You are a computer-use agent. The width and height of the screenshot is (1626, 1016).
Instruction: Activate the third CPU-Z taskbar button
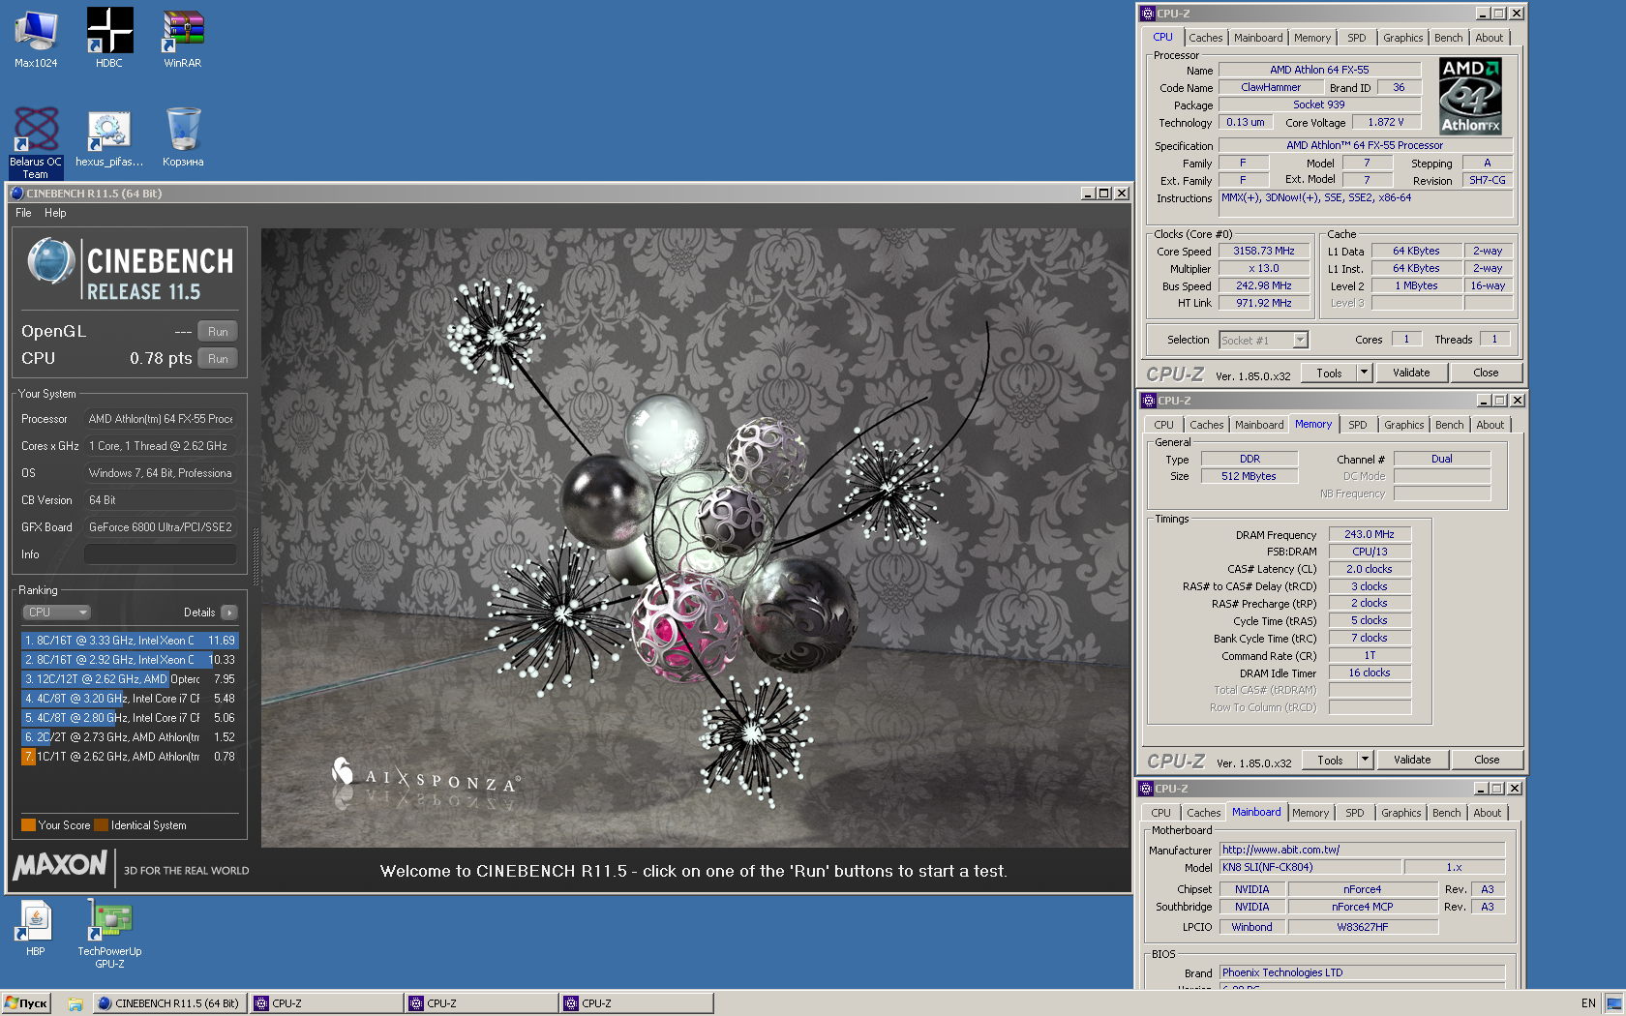point(636,1003)
